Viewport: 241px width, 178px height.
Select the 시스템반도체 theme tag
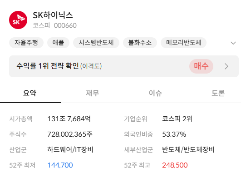tap(96, 43)
